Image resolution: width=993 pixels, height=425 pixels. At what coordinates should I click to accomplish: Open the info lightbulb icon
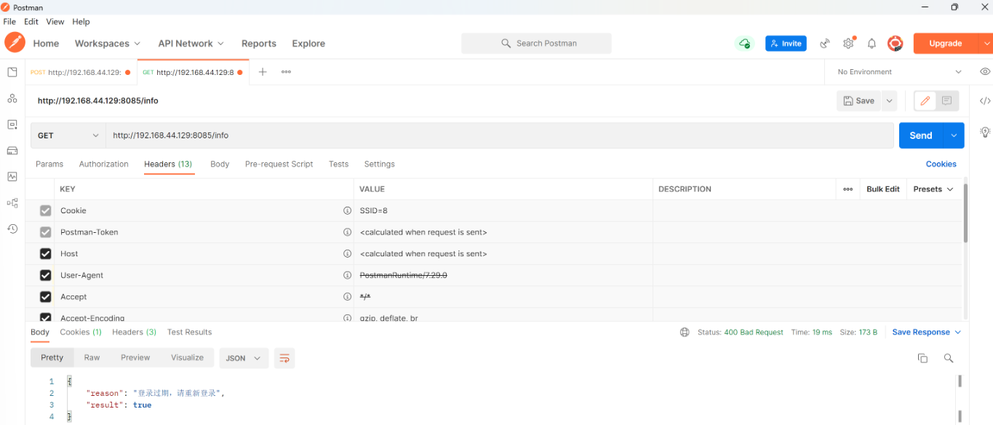pos(985,132)
